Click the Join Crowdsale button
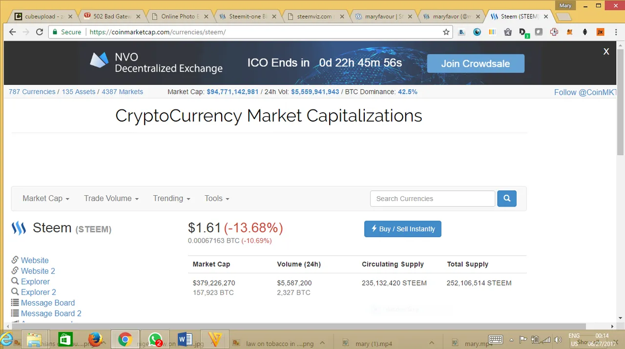This screenshot has width=625, height=349. tap(476, 63)
